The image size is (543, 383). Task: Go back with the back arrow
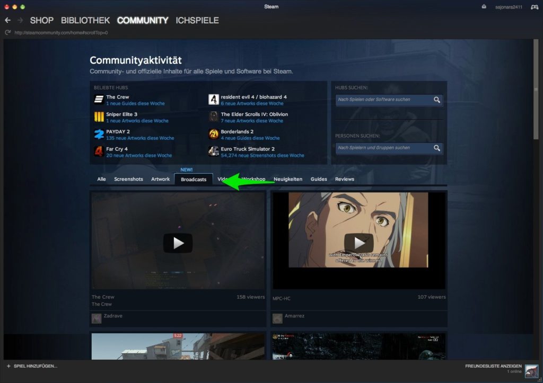click(x=7, y=21)
